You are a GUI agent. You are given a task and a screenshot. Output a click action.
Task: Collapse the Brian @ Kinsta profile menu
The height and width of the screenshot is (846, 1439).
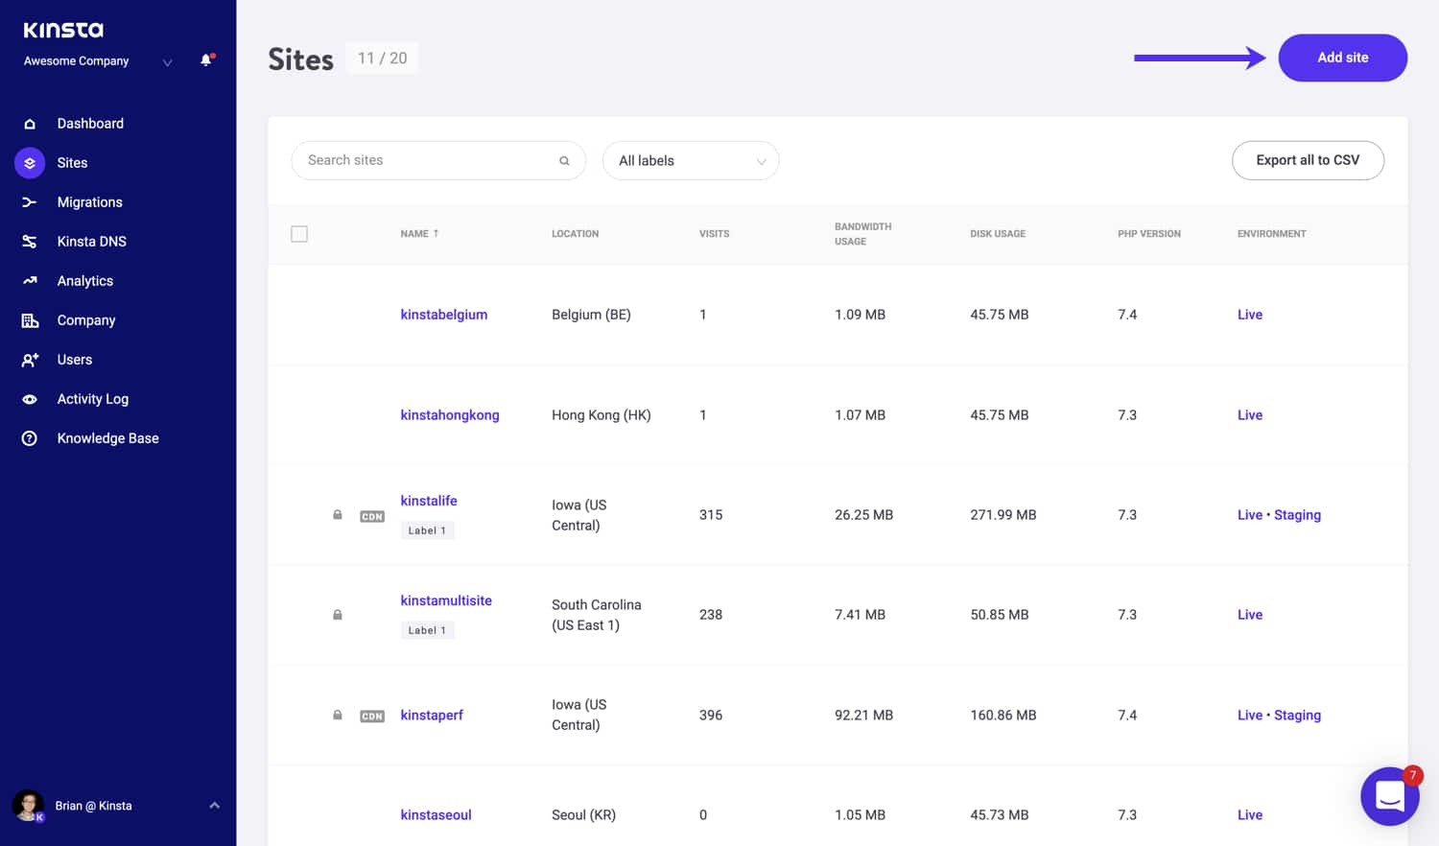point(215,805)
